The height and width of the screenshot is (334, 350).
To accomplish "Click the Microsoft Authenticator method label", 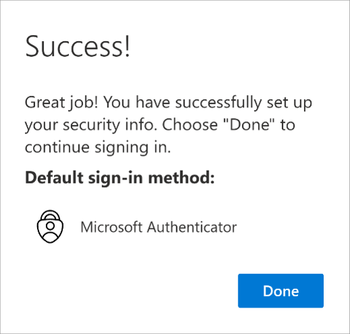I will tap(159, 227).
